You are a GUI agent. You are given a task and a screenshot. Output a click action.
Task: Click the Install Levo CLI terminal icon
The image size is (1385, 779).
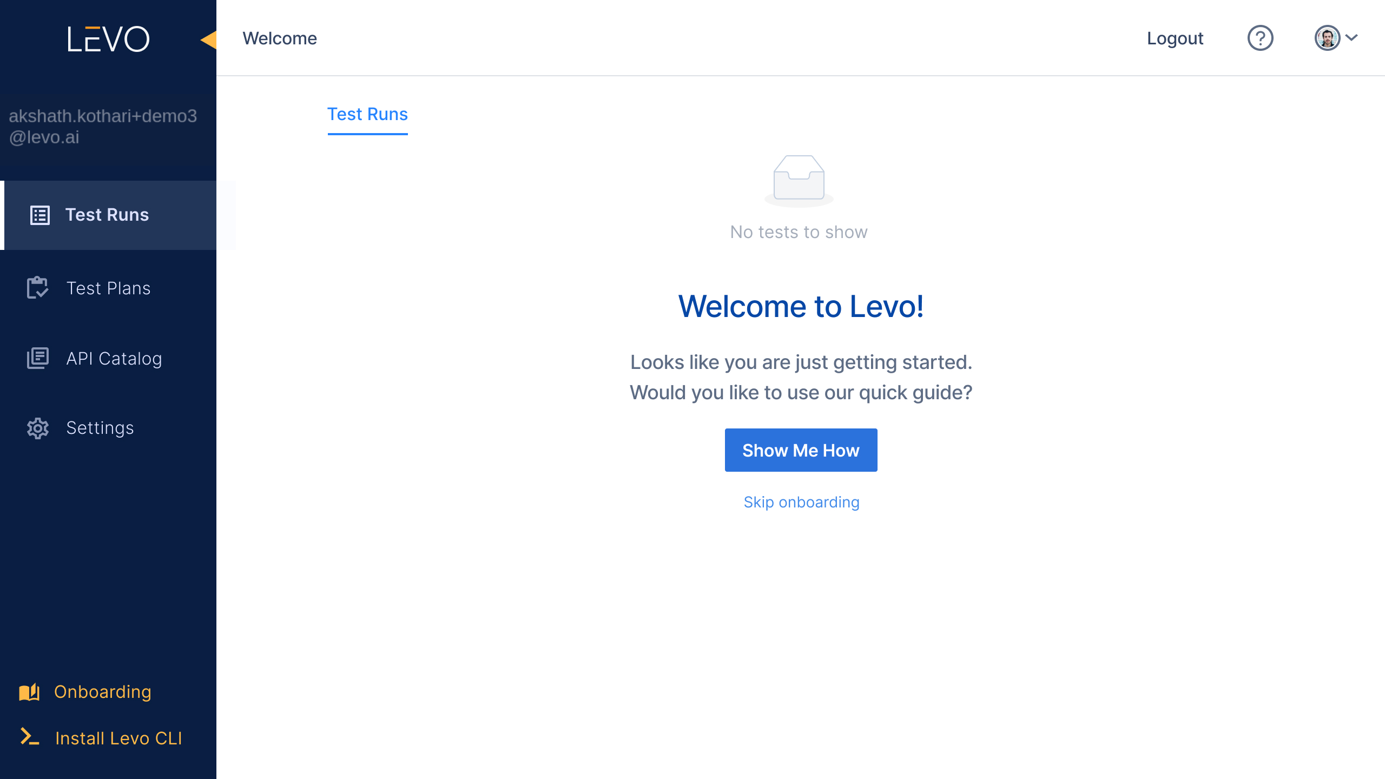coord(30,737)
